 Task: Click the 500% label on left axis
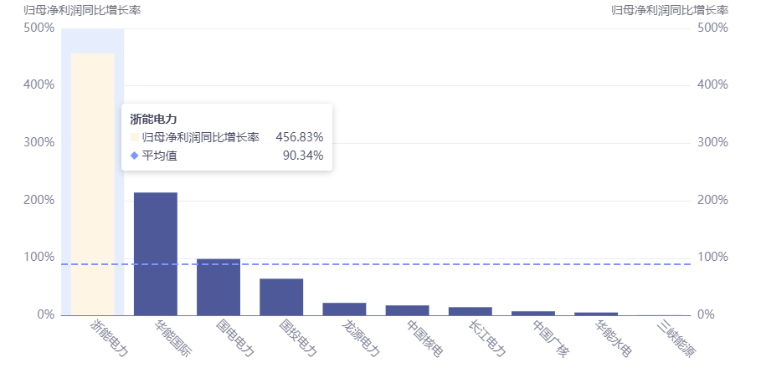39,28
